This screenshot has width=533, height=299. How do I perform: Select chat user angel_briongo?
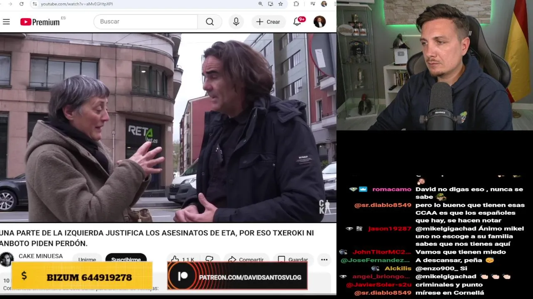tap(381, 277)
